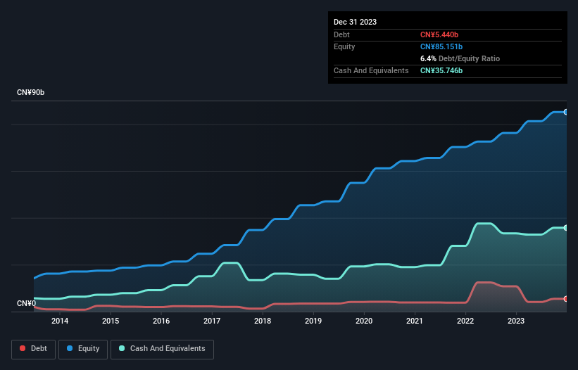
Task: Click the CN¥90b y-axis label
Action: coord(30,92)
